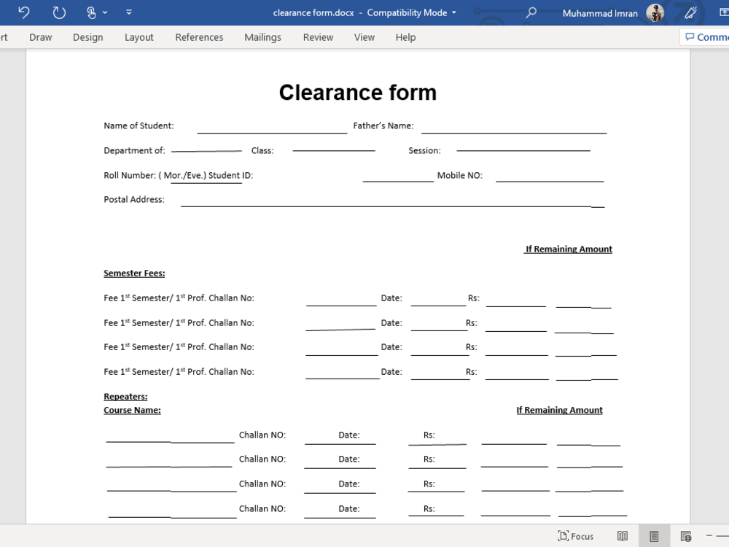Click the Comments button
This screenshot has height=547, width=729.
pos(706,37)
